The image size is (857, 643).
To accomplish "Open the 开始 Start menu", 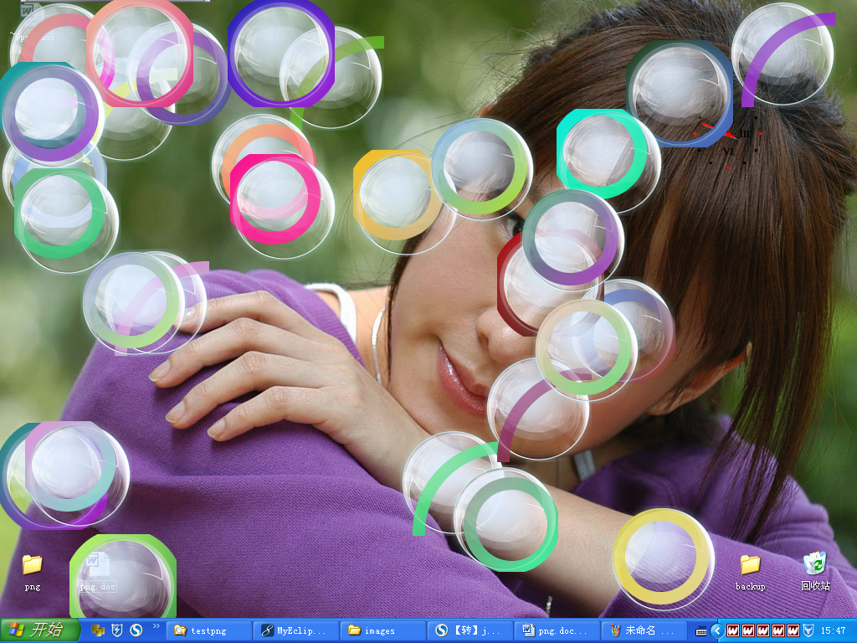I will click(39, 630).
